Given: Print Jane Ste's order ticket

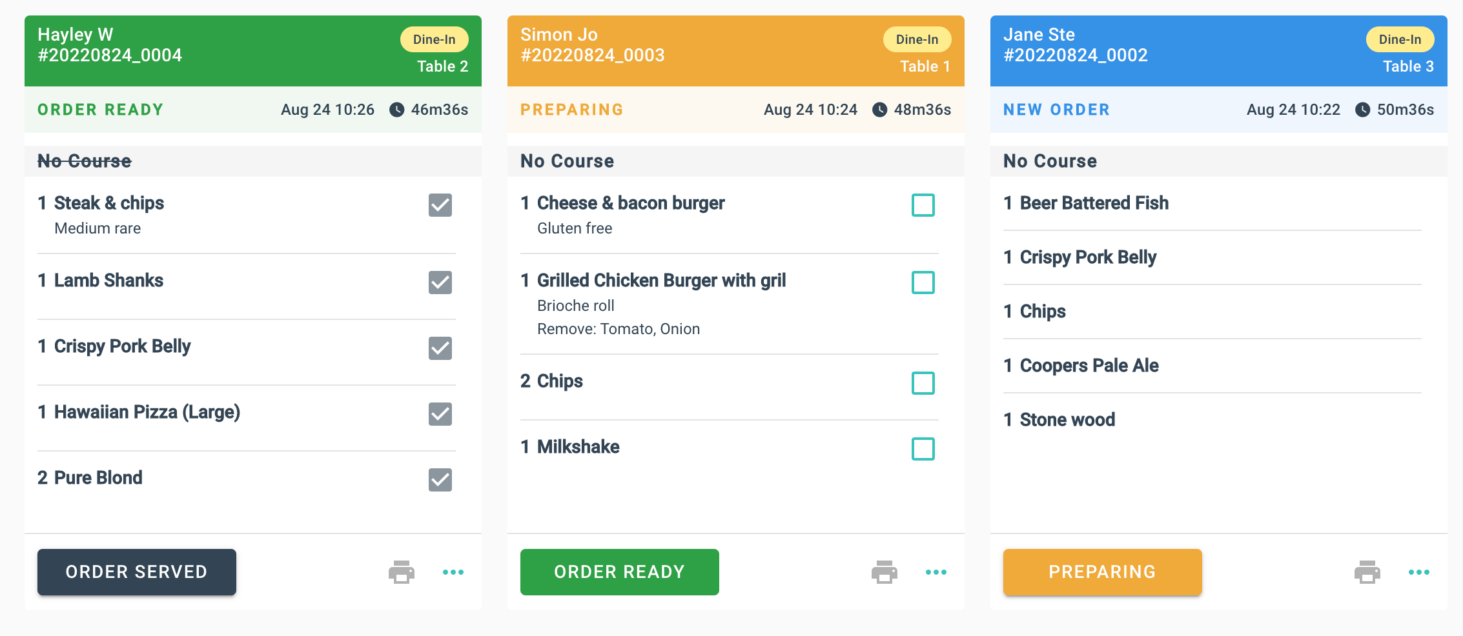Looking at the screenshot, I should coord(1367,572).
